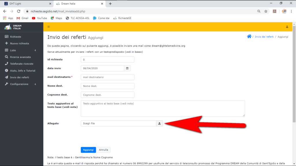Click the Dream Italia logo in sidebar
The width and height of the screenshot is (296, 166).
(x=13, y=27)
